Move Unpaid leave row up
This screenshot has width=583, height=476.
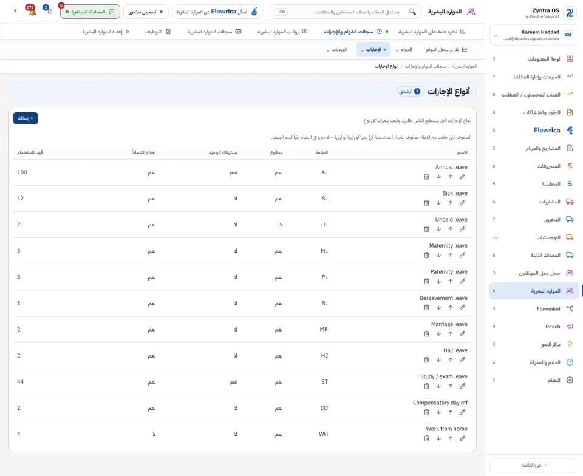450,229
